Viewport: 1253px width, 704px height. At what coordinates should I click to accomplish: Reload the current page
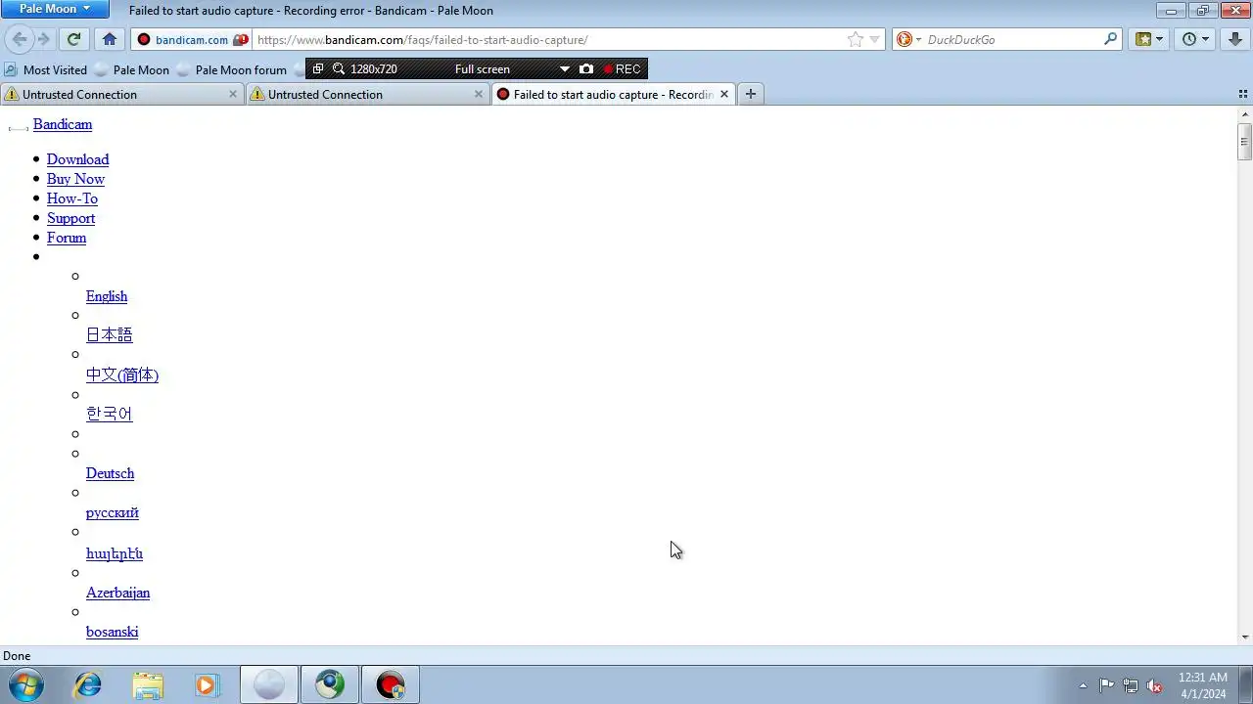click(x=73, y=39)
